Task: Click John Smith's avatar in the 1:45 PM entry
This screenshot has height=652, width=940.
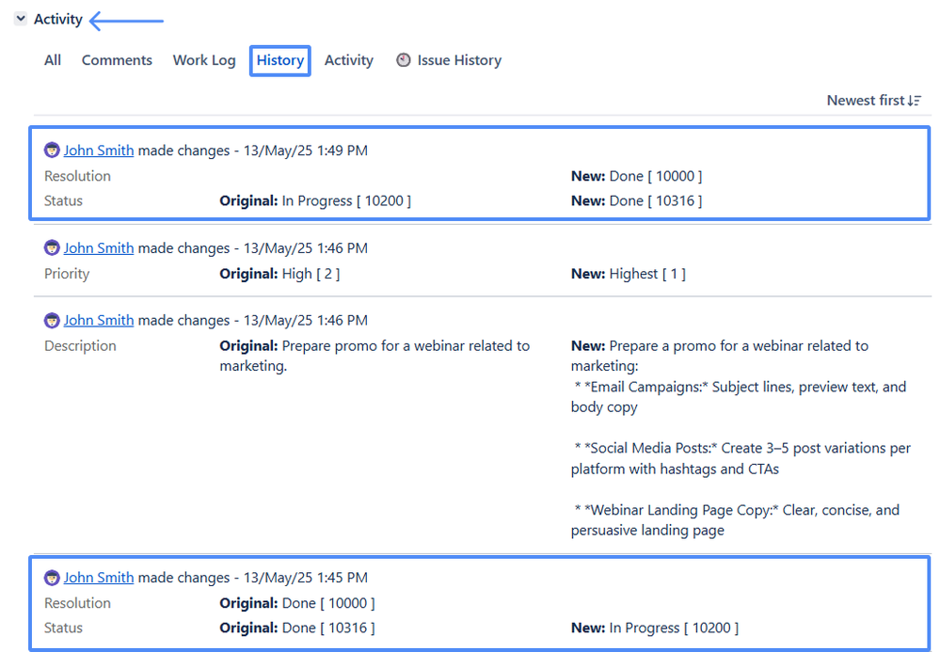Action: point(52,577)
